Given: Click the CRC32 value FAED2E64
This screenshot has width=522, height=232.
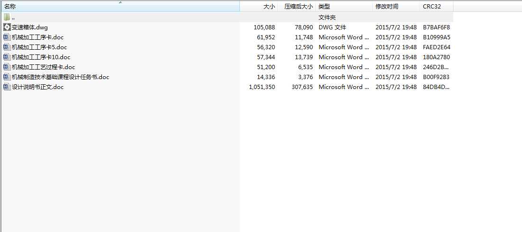Looking at the screenshot, I should (437, 47).
